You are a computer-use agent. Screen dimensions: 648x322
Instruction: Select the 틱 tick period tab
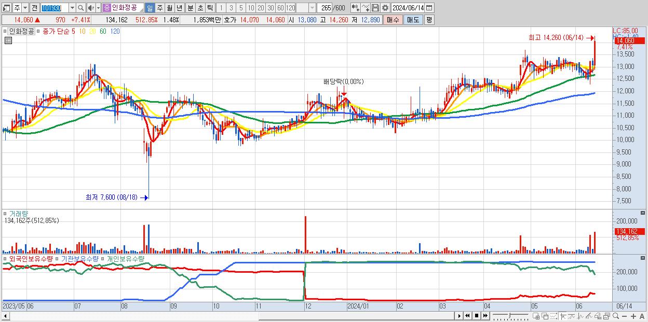click(x=210, y=8)
